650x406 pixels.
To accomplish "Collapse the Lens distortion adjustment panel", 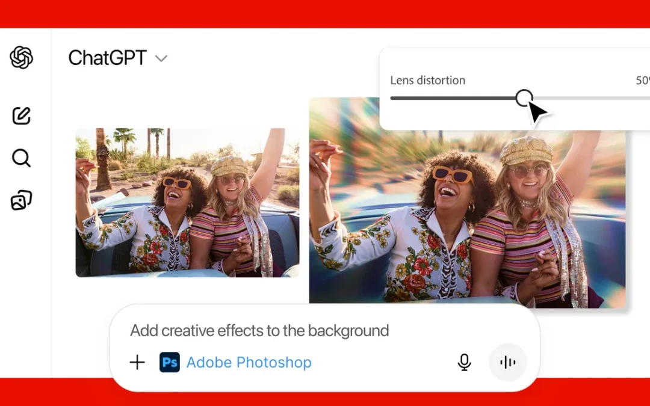I will [428, 80].
